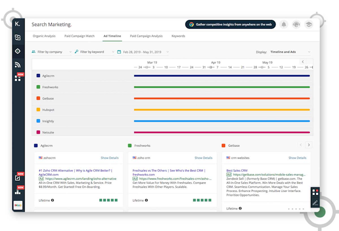Click the Hubspot yellow timeline bar
339x231 pixels.
coord(221,109)
